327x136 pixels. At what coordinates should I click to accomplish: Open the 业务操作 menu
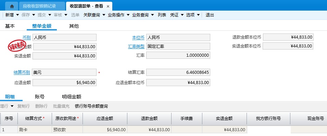click(x=116, y=15)
